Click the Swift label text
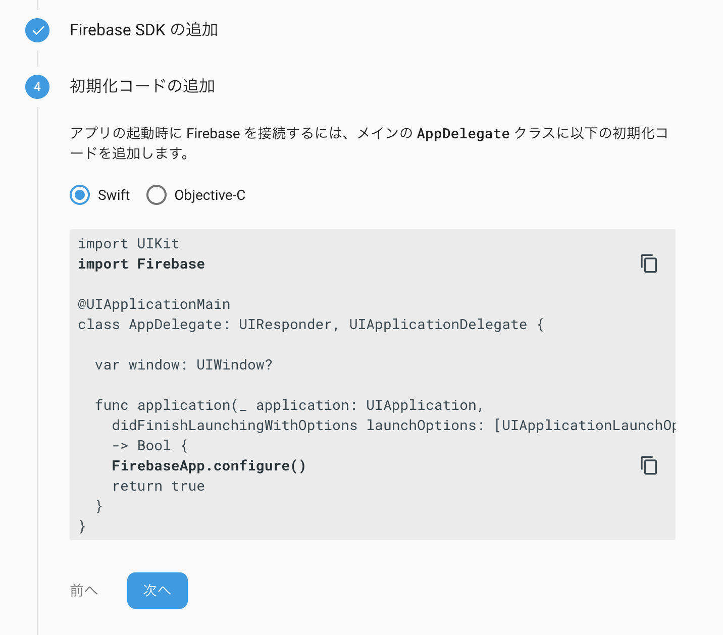This screenshot has width=723, height=635. [x=114, y=195]
